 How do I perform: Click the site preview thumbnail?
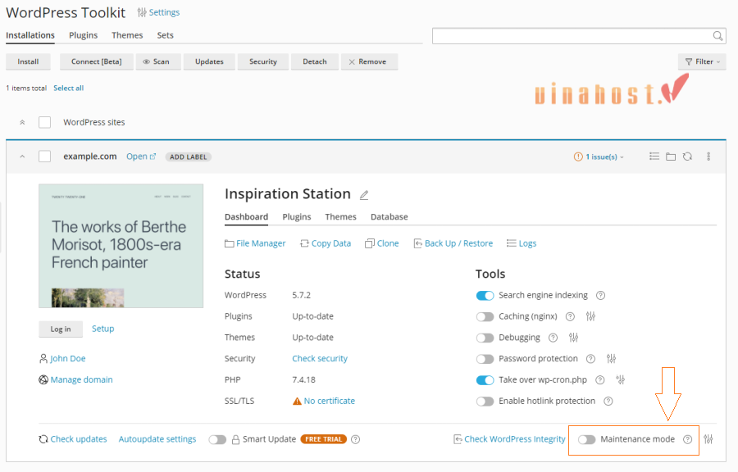pos(121,246)
